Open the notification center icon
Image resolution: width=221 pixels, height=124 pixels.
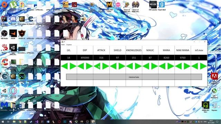click(x=217, y=122)
